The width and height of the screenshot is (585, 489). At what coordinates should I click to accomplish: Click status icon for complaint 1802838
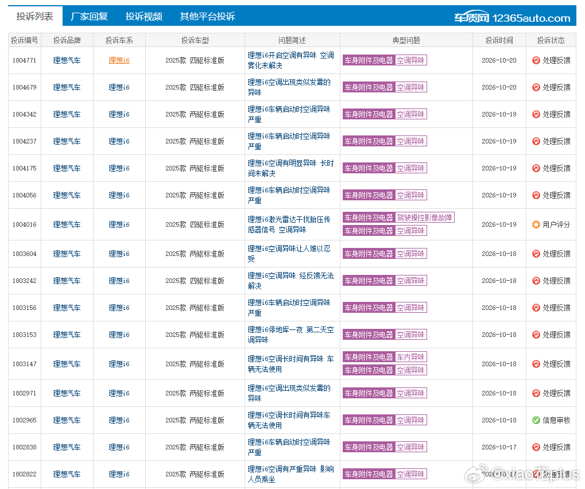coord(536,447)
